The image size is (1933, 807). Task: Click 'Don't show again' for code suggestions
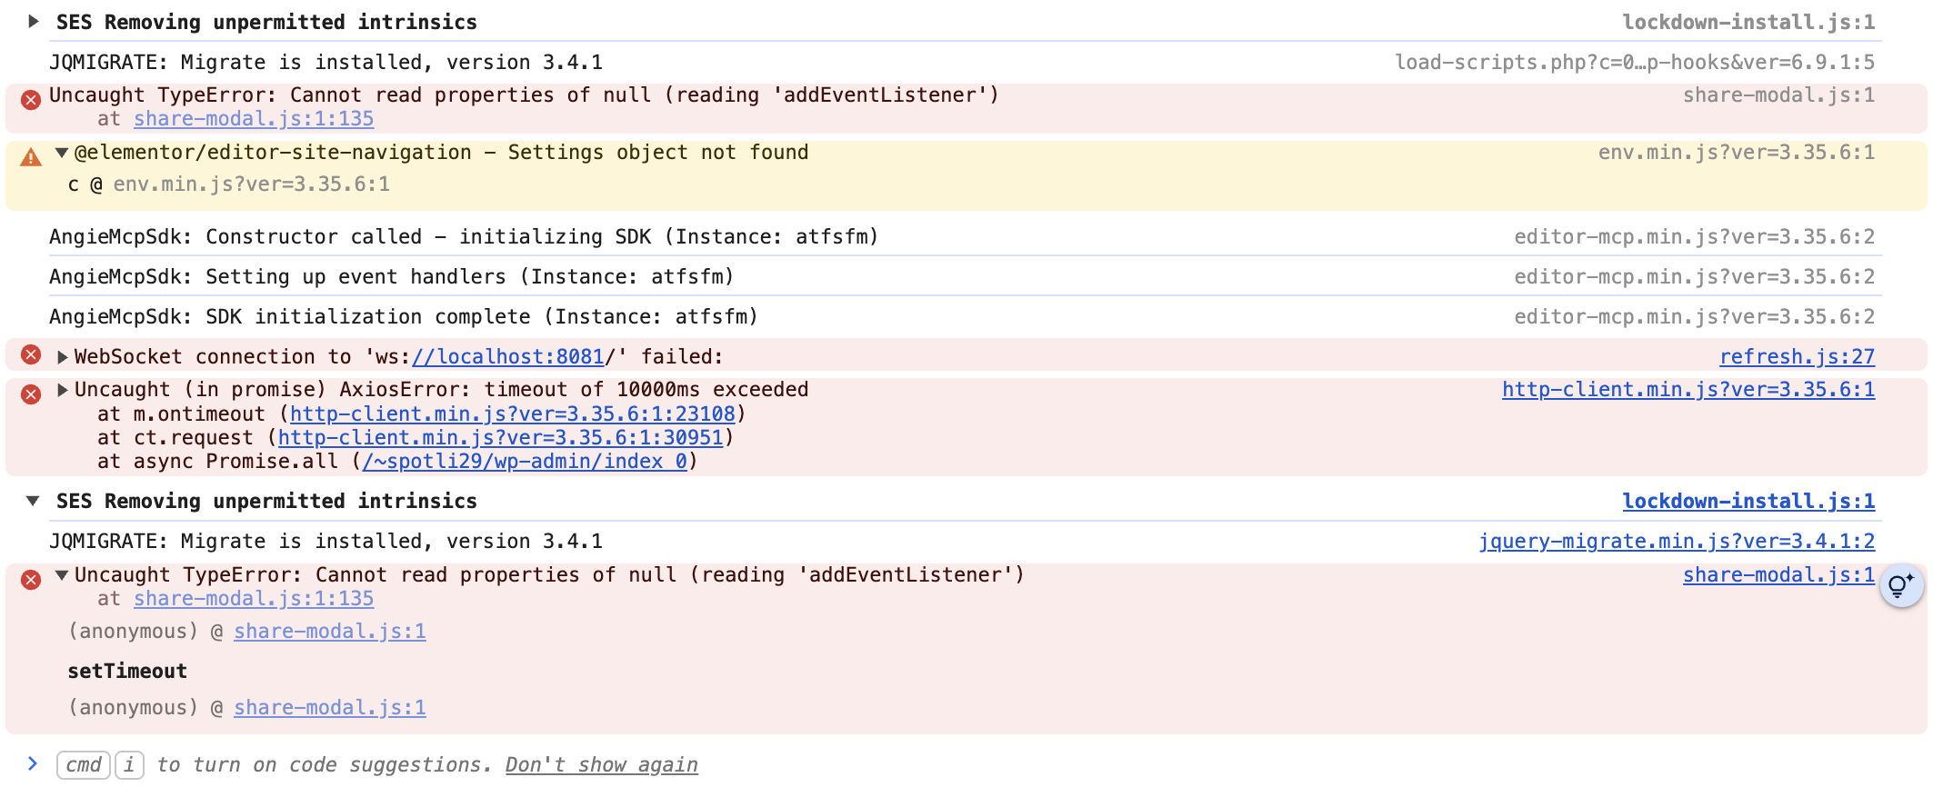pos(601,765)
